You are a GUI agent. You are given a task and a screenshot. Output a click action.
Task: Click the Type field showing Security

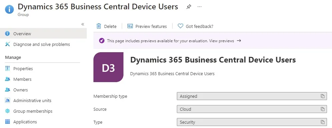pos(252,122)
